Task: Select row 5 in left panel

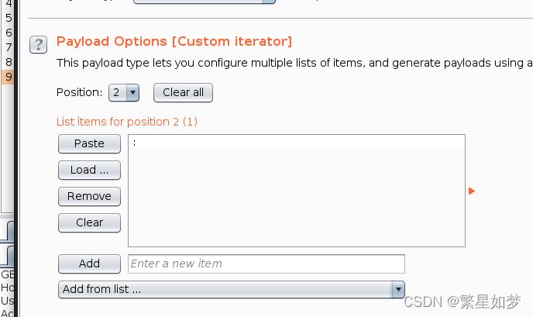Action: coord(9,18)
